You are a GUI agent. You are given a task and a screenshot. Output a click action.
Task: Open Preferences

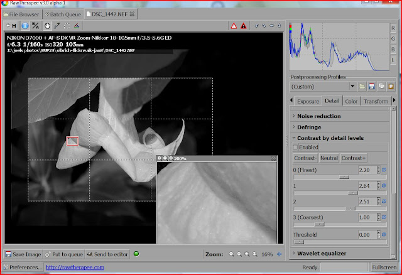tap(23, 267)
